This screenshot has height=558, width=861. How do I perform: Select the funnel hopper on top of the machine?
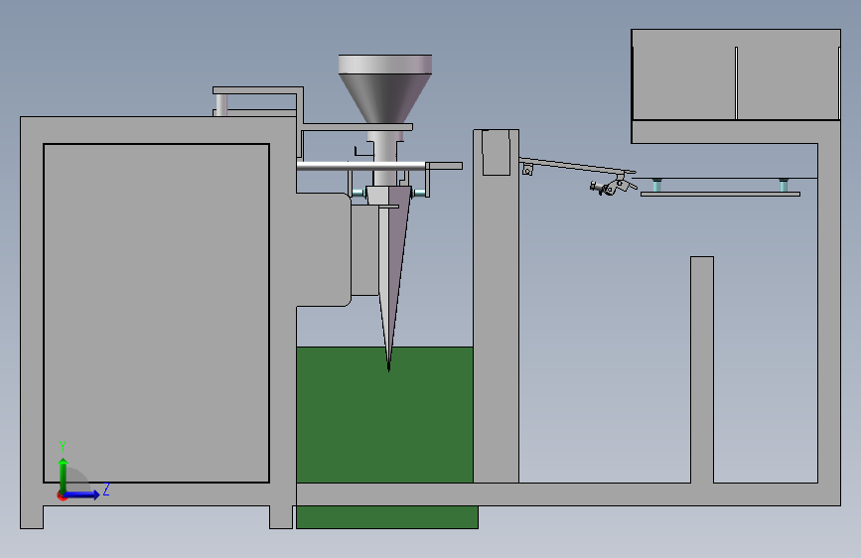pyautogui.click(x=385, y=89)
